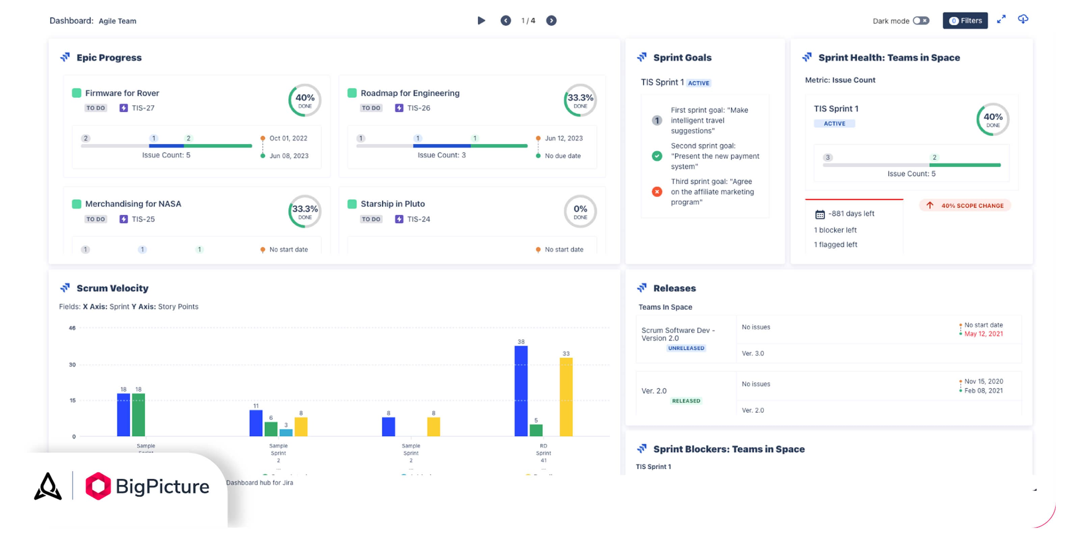Click Roadmap for Engineering progress bar
Screen dimensions: 1080x536
442,146
